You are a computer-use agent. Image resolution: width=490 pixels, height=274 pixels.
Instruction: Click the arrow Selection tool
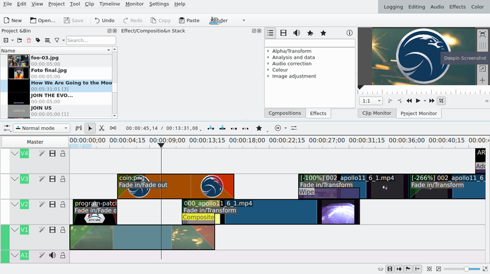90,128
